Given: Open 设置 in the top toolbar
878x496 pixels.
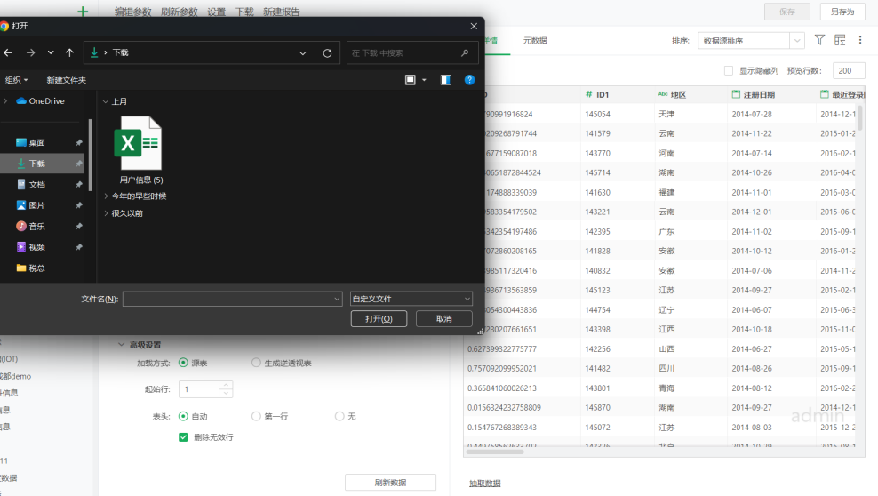Looking at the screenshot, I should tap(216, 12).
